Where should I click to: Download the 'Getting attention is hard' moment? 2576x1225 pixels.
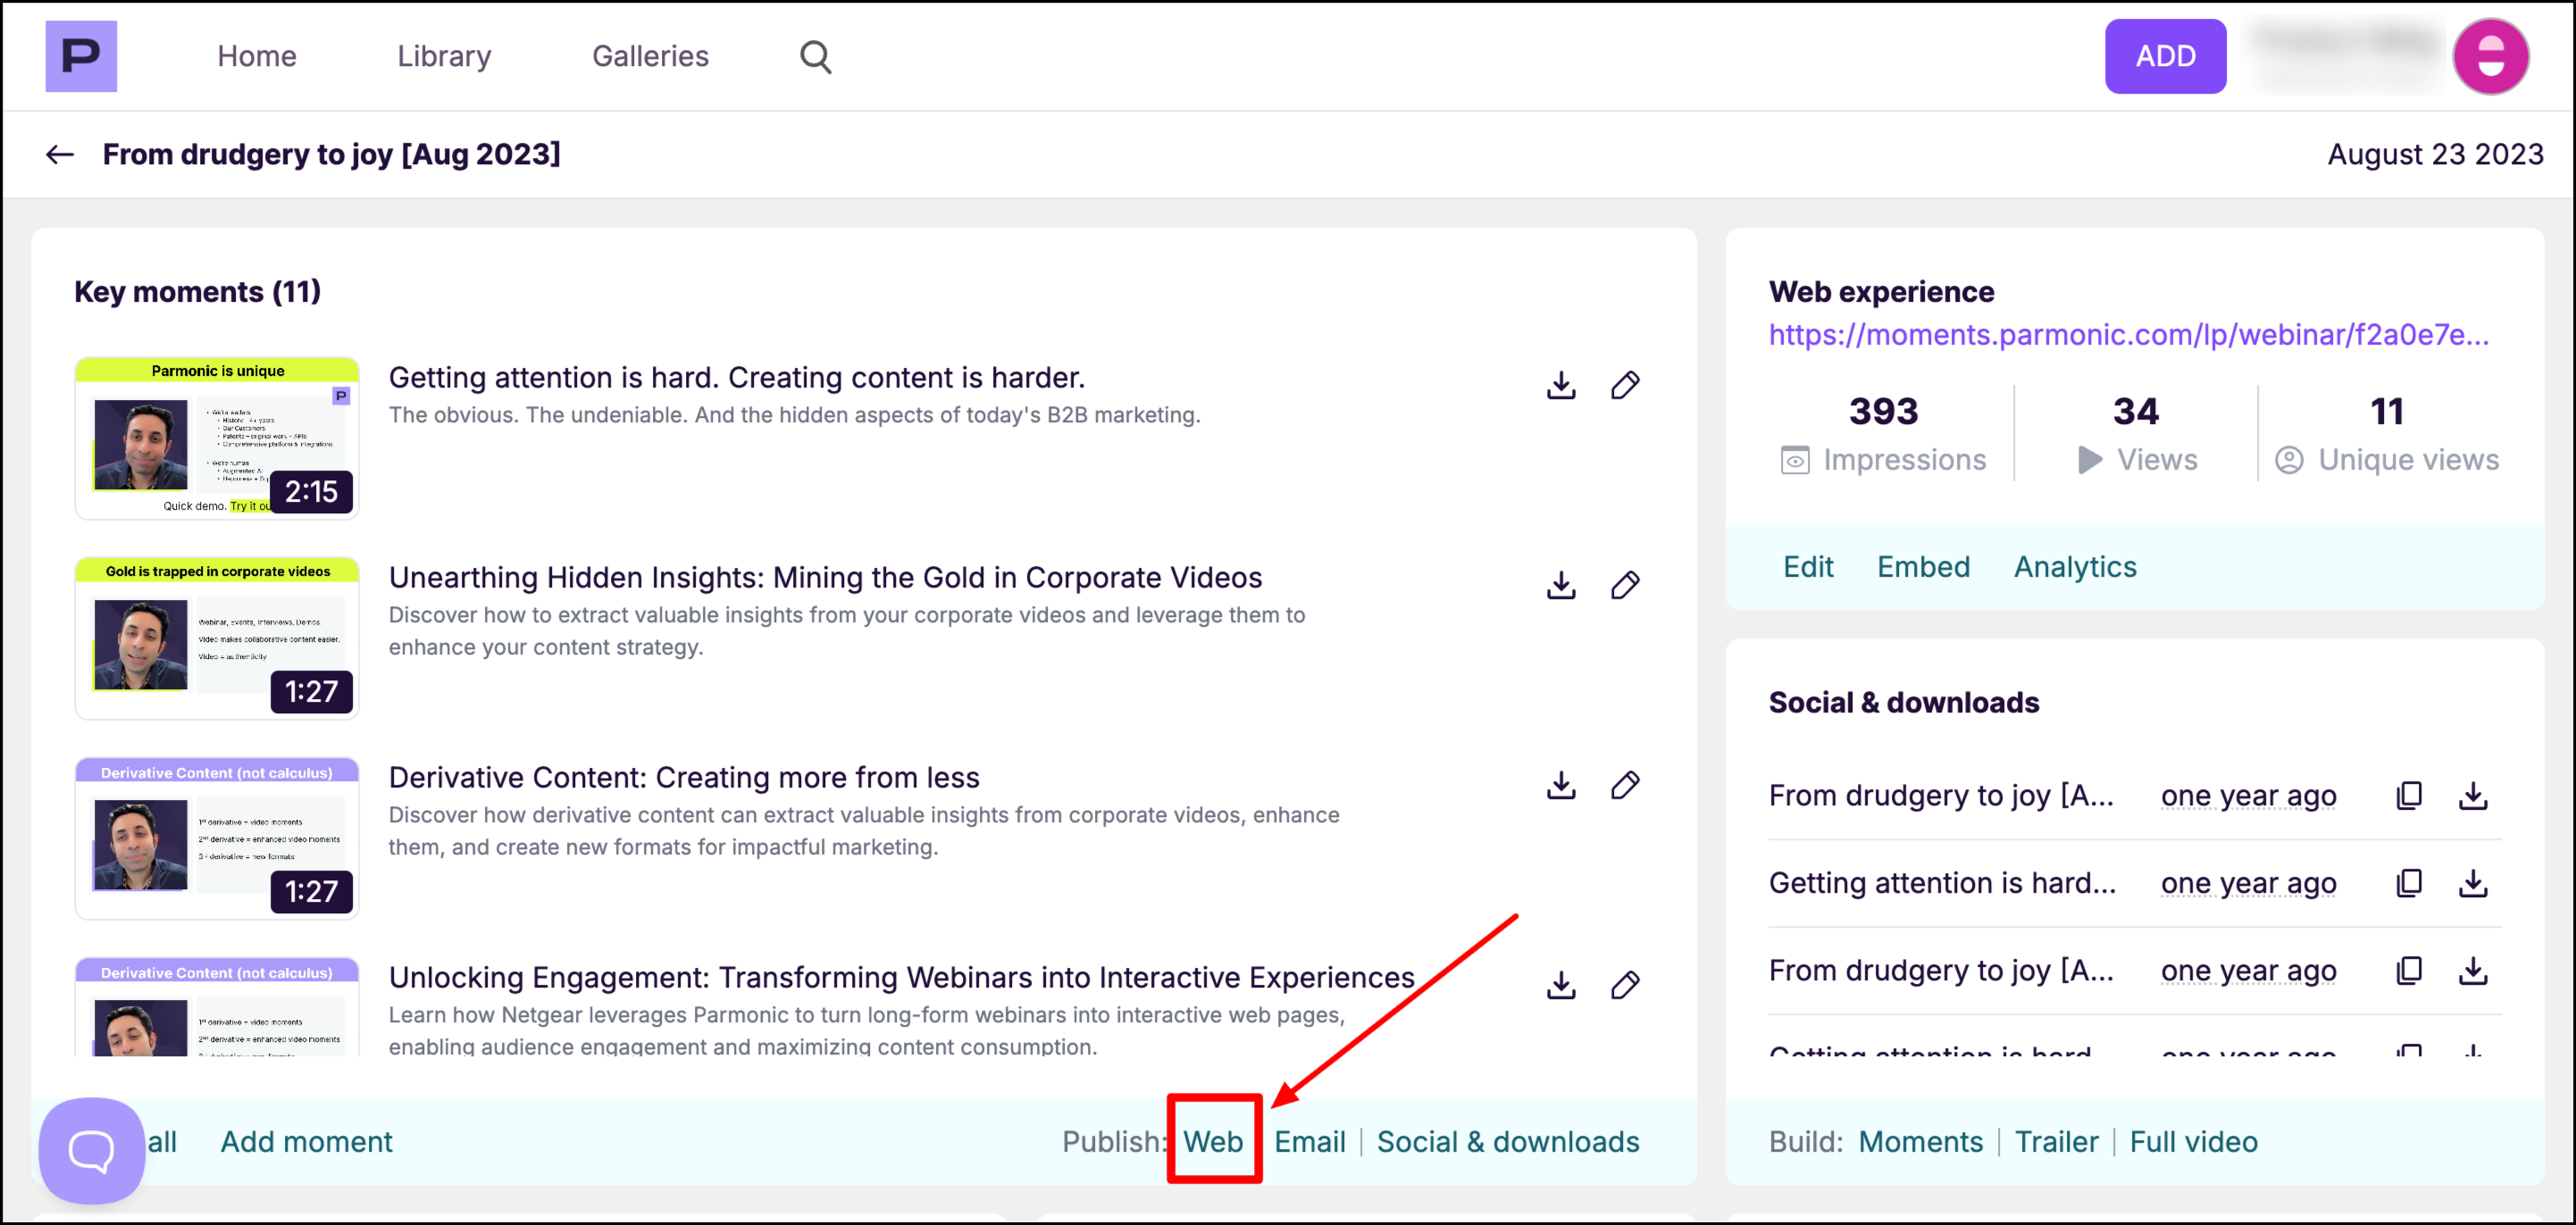(x=1560, y=385)
